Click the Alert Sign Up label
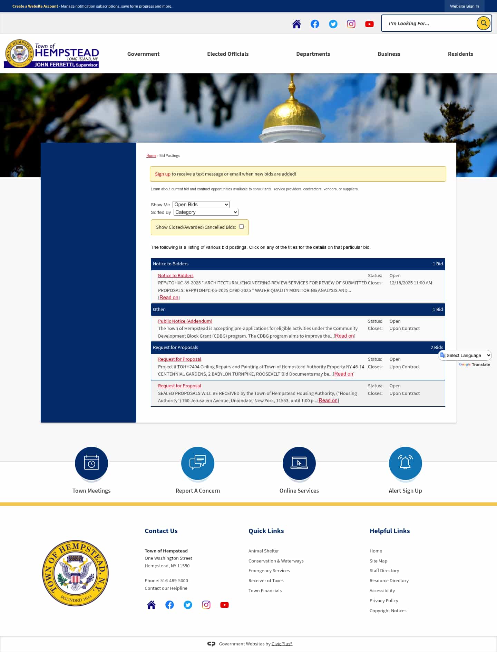Image resolution: width=497 pixels, height=652 pixels. [405, 491]
